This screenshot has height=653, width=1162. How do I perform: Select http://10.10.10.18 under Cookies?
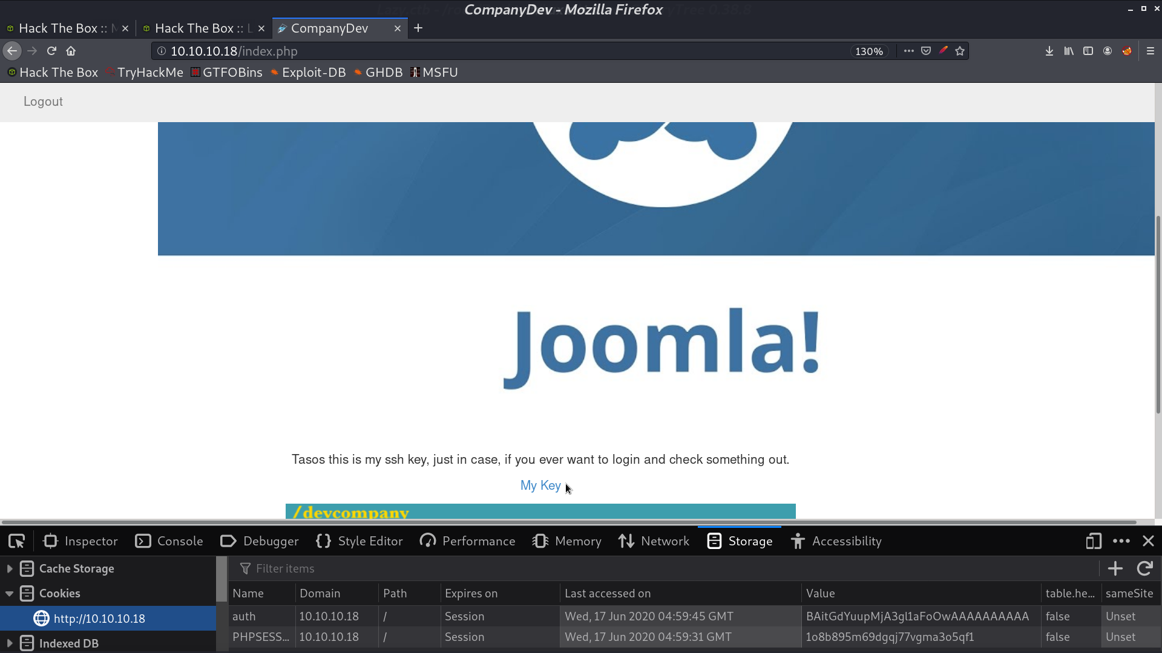click(108, 619)
